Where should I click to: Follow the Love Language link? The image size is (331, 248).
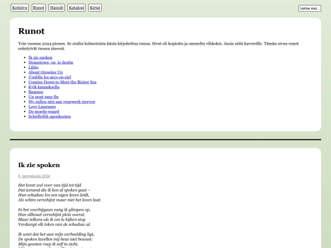[42, 107]
